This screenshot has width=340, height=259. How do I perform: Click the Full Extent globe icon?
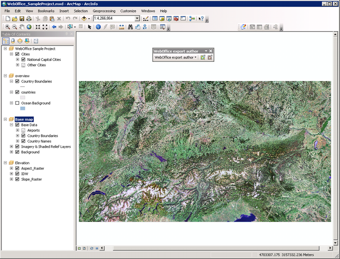[29, 27]
